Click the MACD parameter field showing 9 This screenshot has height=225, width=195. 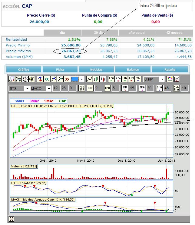click(72, 88)
